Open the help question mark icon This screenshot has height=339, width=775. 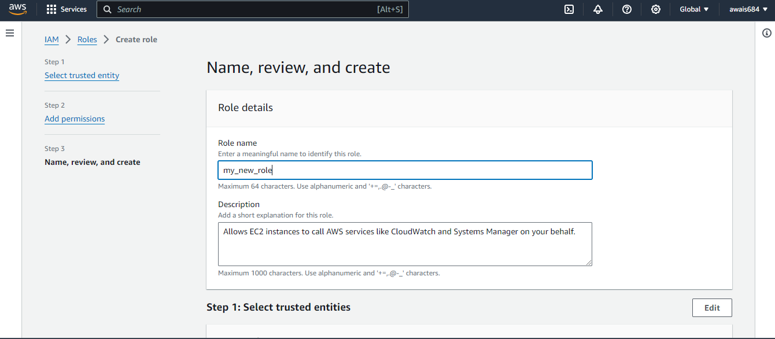(x=627, y=9)
